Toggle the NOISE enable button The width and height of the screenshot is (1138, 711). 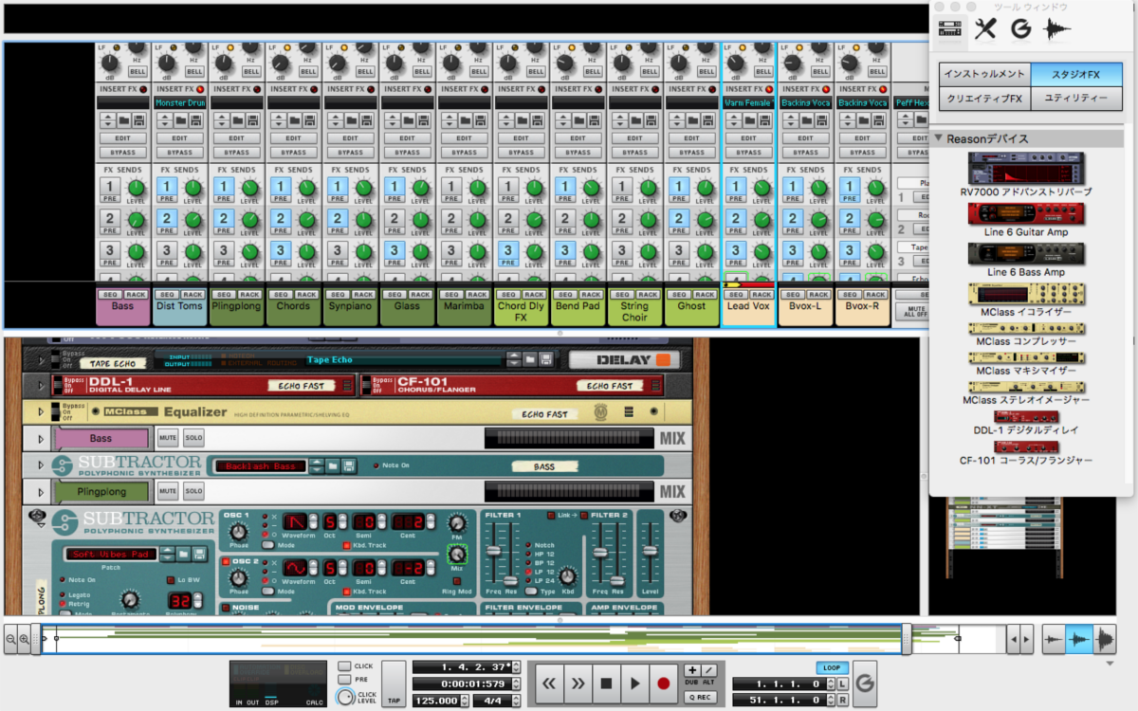226,608
